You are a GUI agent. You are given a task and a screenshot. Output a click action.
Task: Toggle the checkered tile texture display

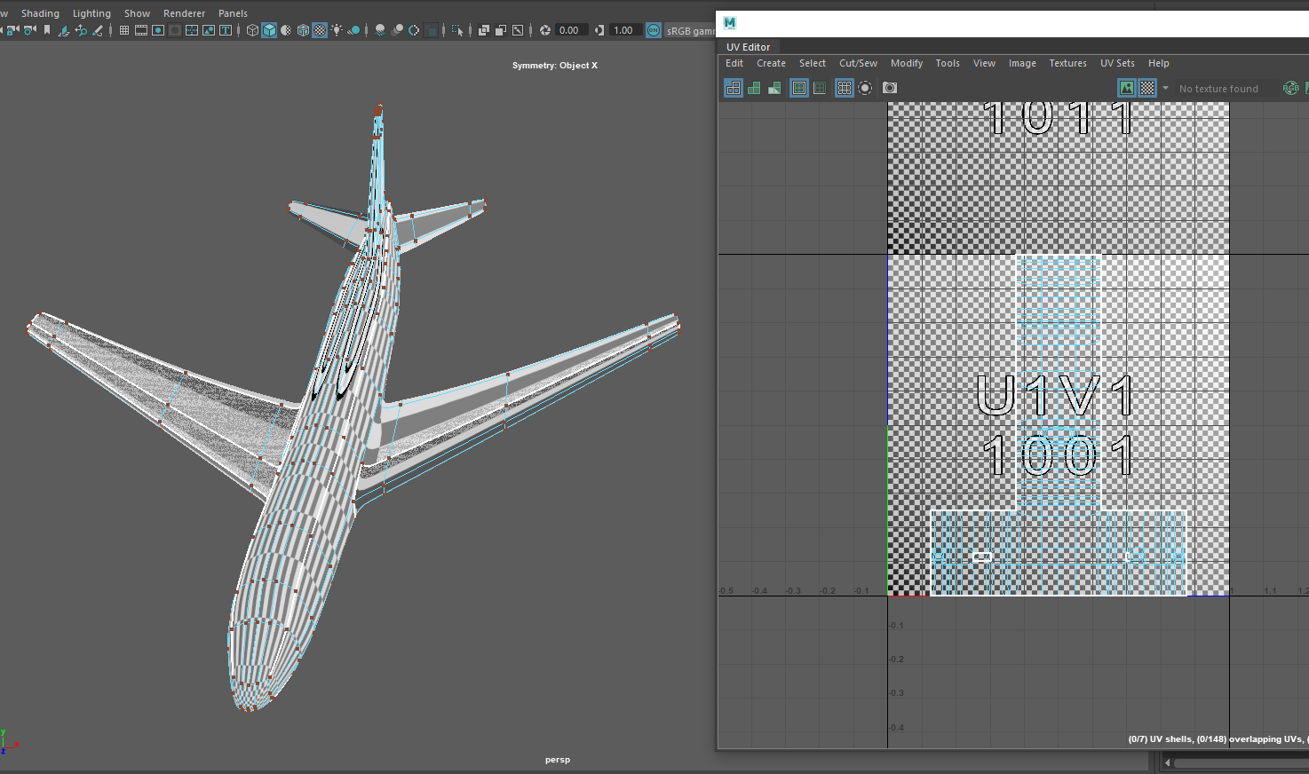(x=1147, y=88)
